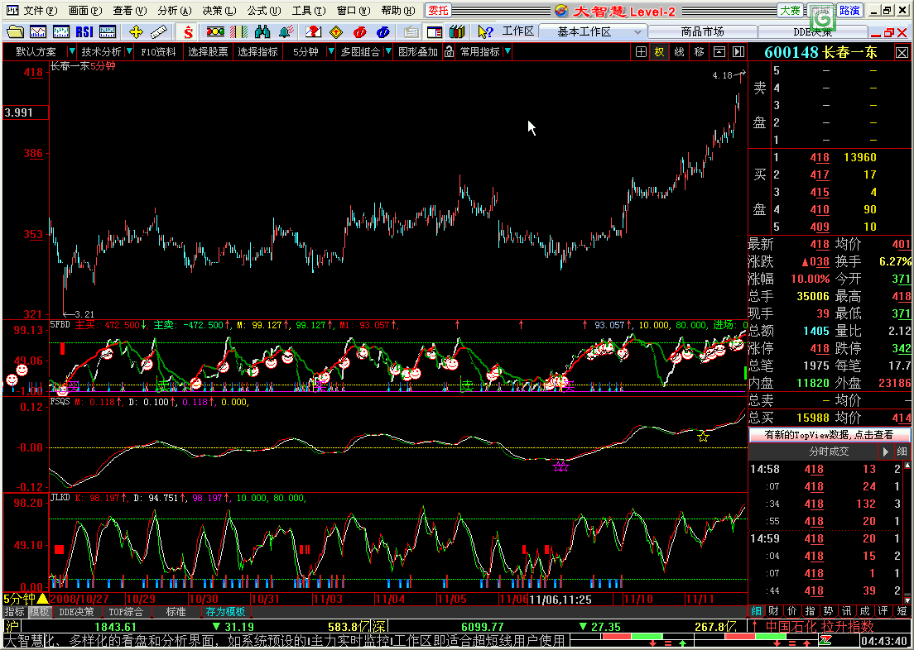Switch to the DDE决策 bottom tab

(76, 612)
